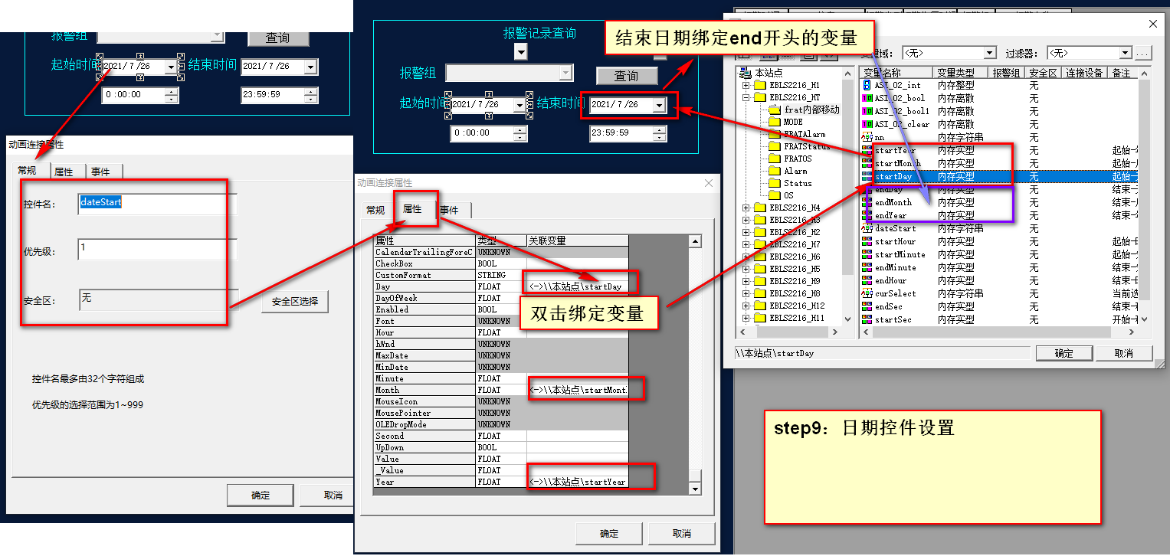Image resolution: width=1170 pixels, height=556 pixels.
Task: Click the 控件名 field containing dateStart
Action: 157,204
